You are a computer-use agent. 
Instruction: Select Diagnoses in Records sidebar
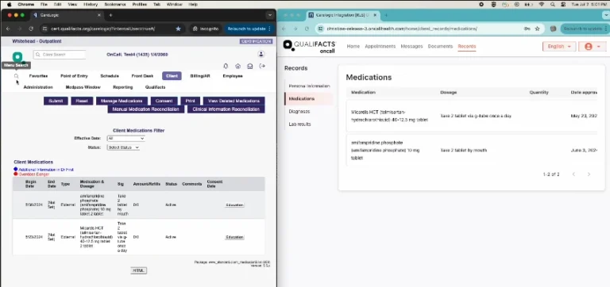tap(299, 112)
